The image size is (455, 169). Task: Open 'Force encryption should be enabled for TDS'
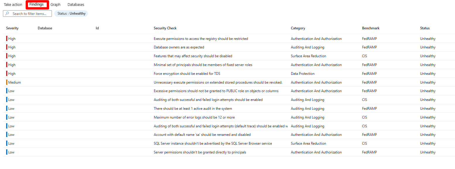tap(187, 74)
